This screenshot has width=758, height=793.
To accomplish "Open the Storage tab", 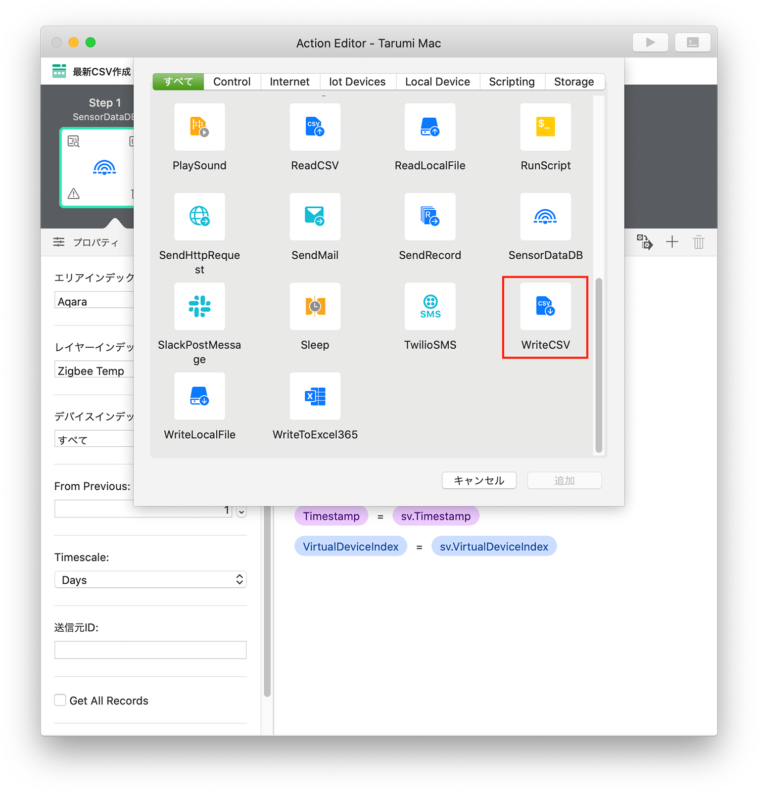I will point(574,82).
